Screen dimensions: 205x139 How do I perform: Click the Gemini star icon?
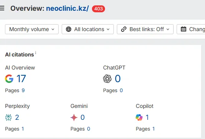74,117
